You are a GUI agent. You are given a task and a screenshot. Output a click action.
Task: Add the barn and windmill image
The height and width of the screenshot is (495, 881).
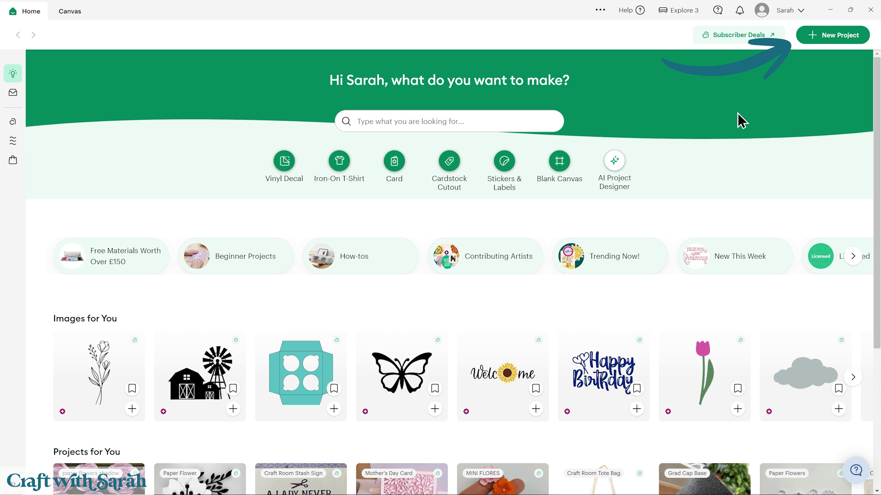coord(233,409)
